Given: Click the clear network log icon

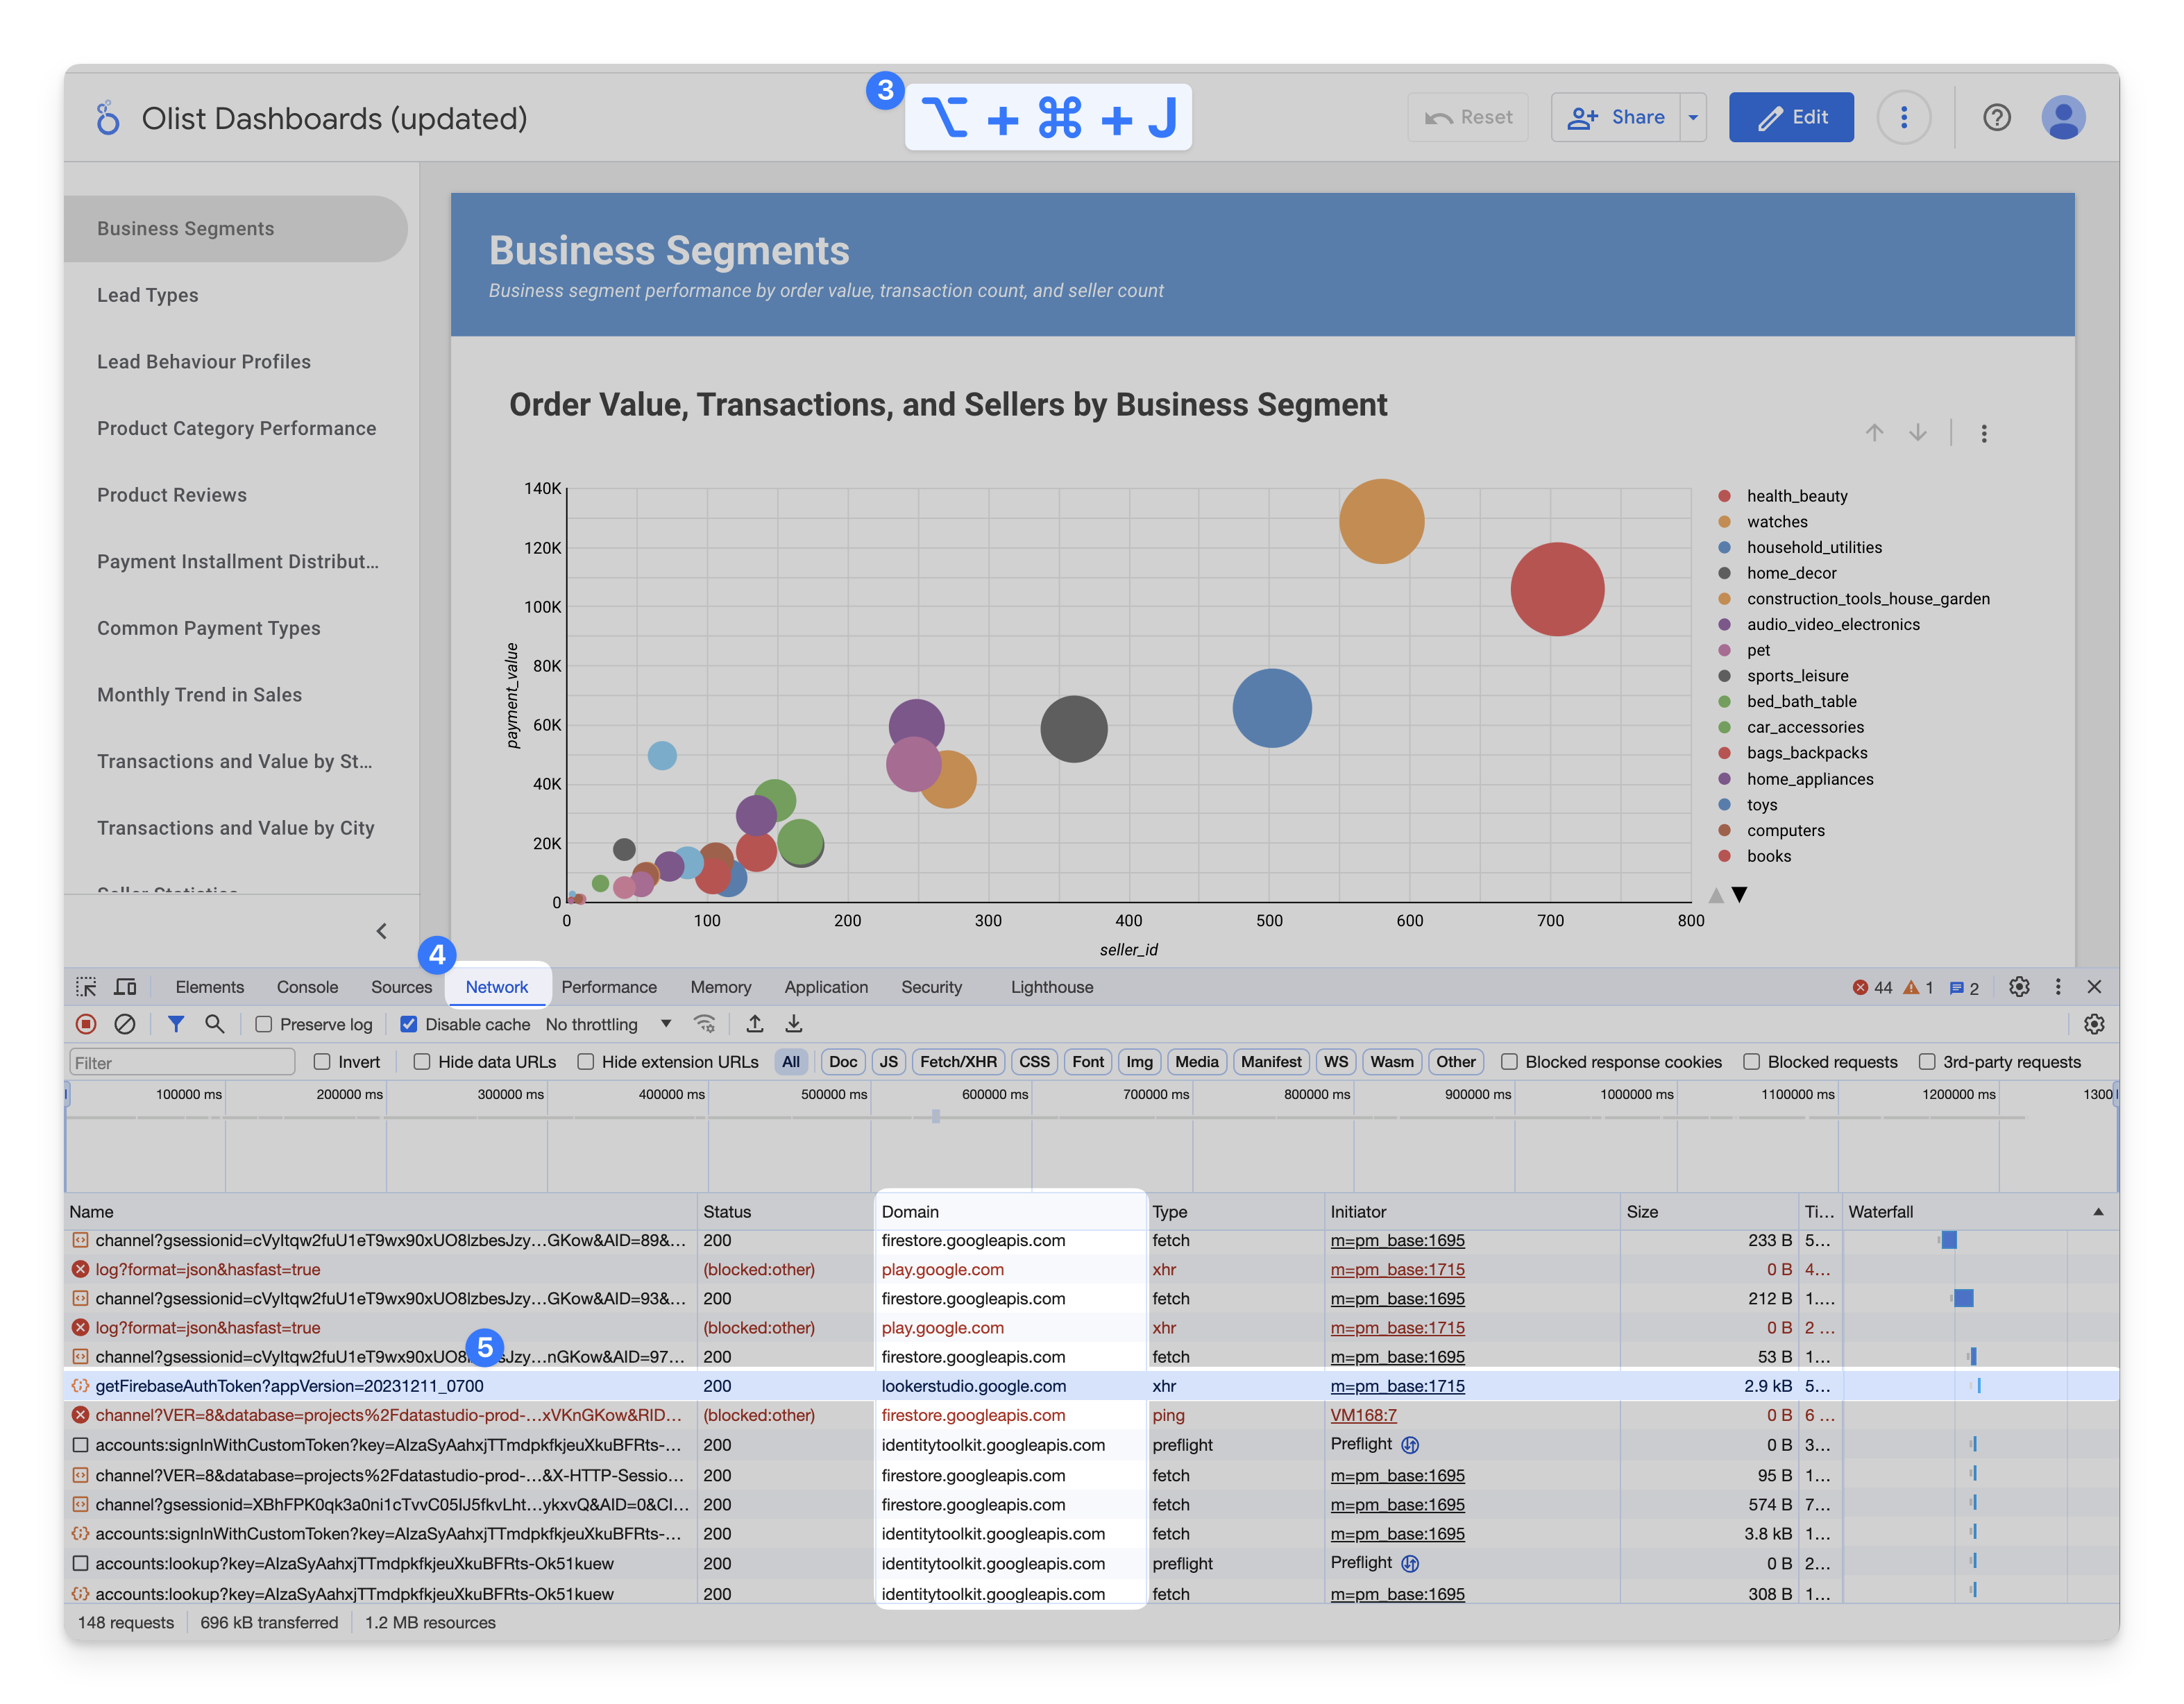Looking at the screenshot, I should pyautogui.click(x=125, y=1024).
